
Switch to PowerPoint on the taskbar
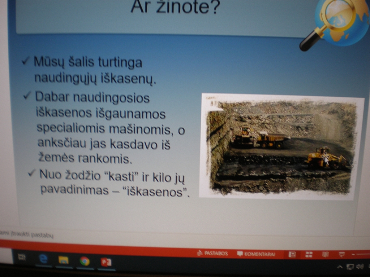pyautogui.click(x=106, y=262)
